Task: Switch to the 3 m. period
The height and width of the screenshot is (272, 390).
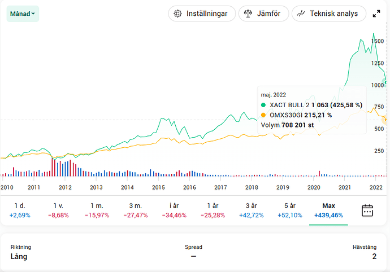Action: tap(136, 210)
